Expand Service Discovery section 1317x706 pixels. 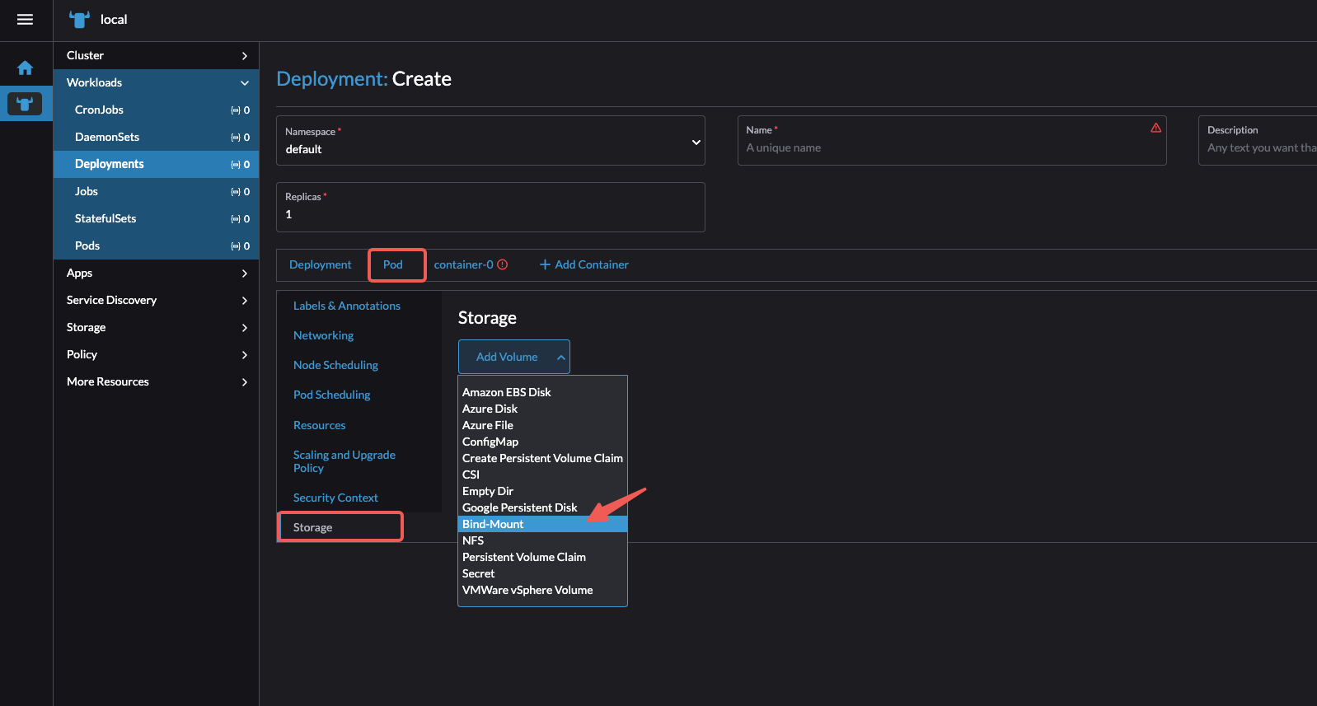coord(157,300)
